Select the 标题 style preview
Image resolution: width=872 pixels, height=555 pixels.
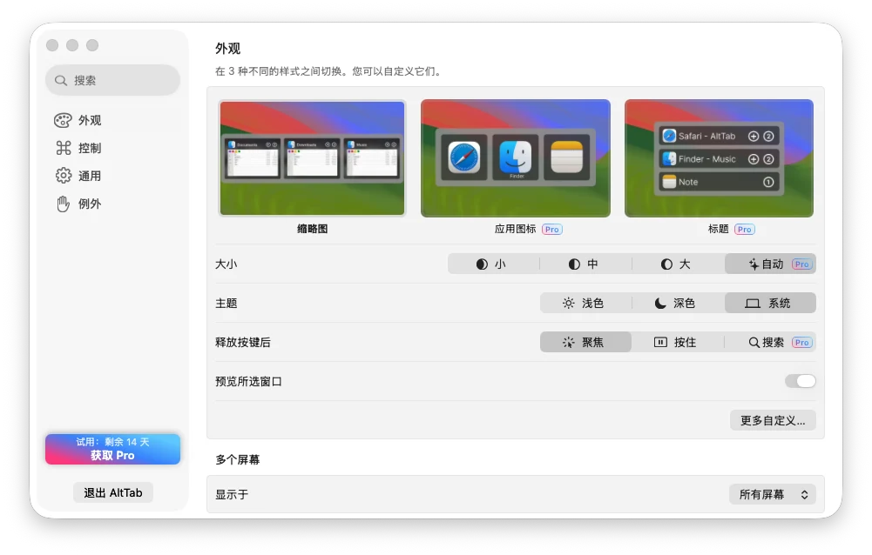[x=719, y=157]
